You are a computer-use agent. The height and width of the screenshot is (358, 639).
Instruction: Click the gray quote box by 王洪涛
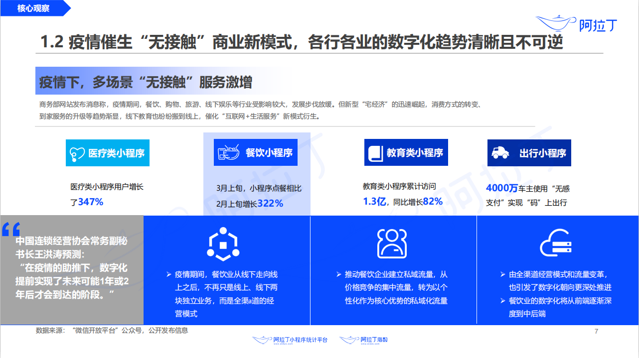(72, 270)
